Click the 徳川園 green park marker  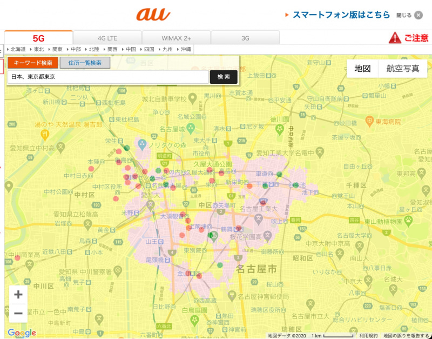279,129
